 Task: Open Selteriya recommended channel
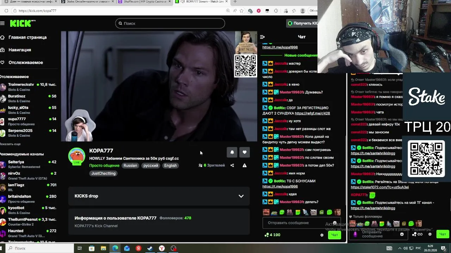click(28, 164)
